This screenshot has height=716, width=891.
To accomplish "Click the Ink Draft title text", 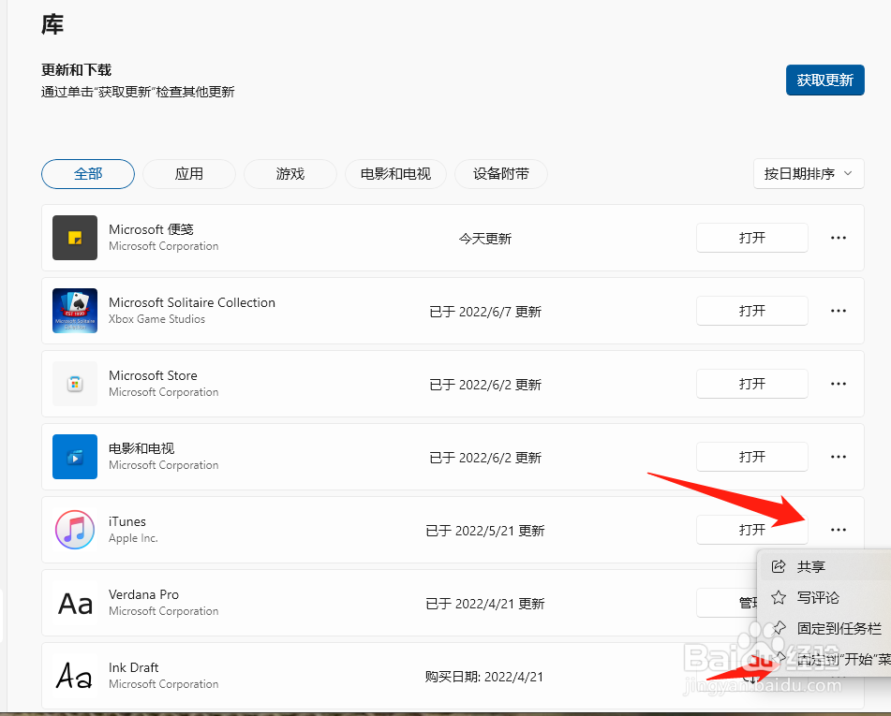I will click(x=134, y=667).
